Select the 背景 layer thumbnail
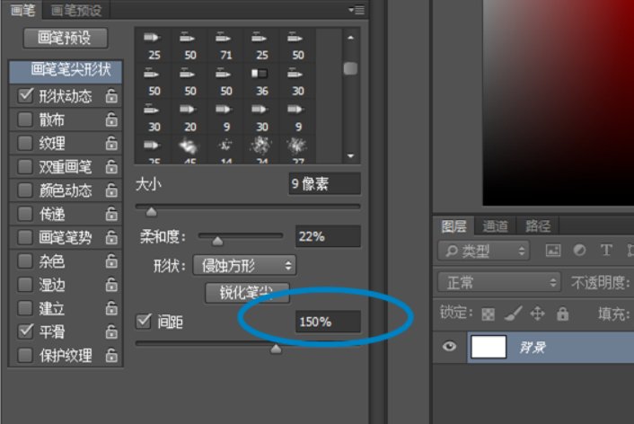 tap(489, 347)
